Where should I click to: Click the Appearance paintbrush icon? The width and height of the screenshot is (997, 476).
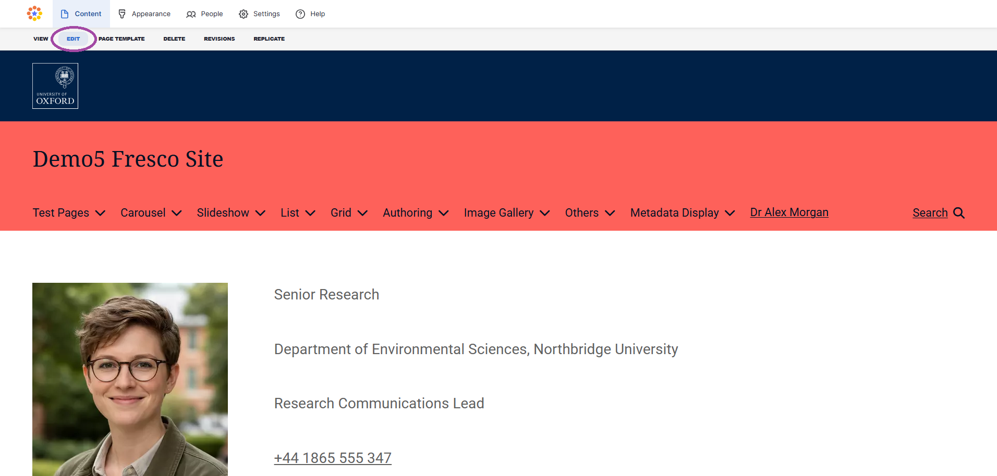(x=122, y=14)
